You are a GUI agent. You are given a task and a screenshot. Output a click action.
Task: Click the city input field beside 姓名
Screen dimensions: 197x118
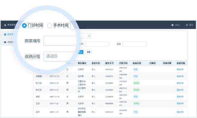pyautogui.click(x=97, y=44)
